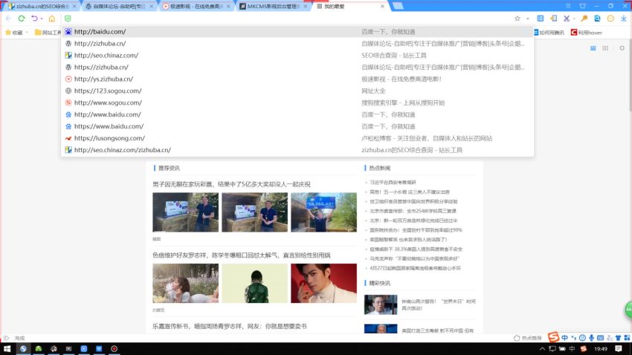The image size is (632, 355).
Task: Expand the 收藏 dropdown arrow
Action: click(x=27, y=33)
